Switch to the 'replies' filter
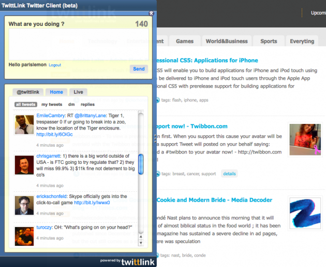The height and width of the screenshot is (267, 326). tap(87, 104)
